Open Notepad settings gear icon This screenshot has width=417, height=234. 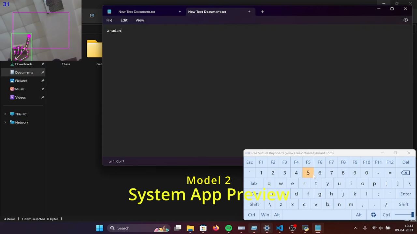(x=406, y=20)
